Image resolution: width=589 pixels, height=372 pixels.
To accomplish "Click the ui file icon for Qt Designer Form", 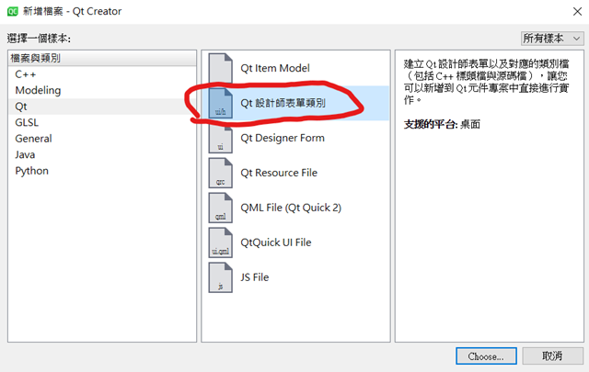I will (x=221, y=138).
